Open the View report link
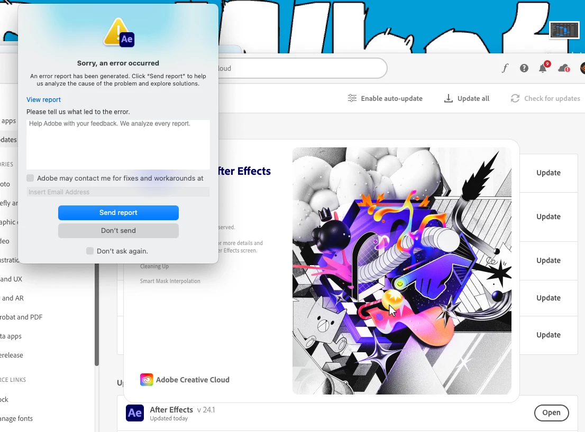Screen dimensions: 585x432 pos(43,99)
